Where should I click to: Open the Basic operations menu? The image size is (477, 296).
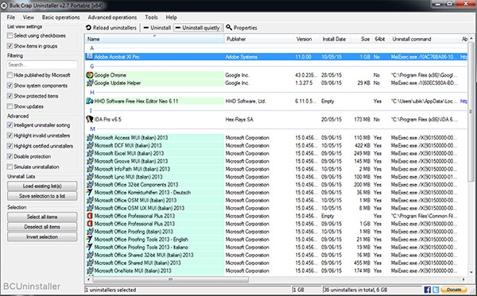(61, 17)
